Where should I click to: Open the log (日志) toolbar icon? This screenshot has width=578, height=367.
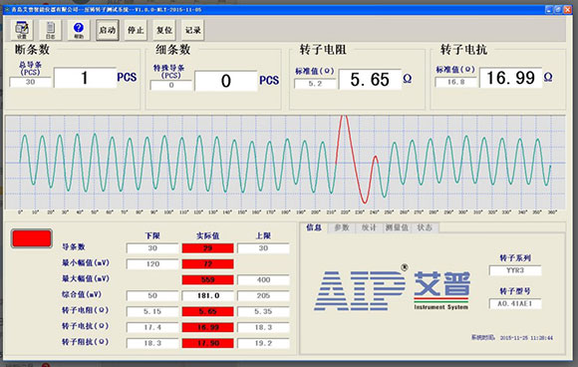point(50,30)
